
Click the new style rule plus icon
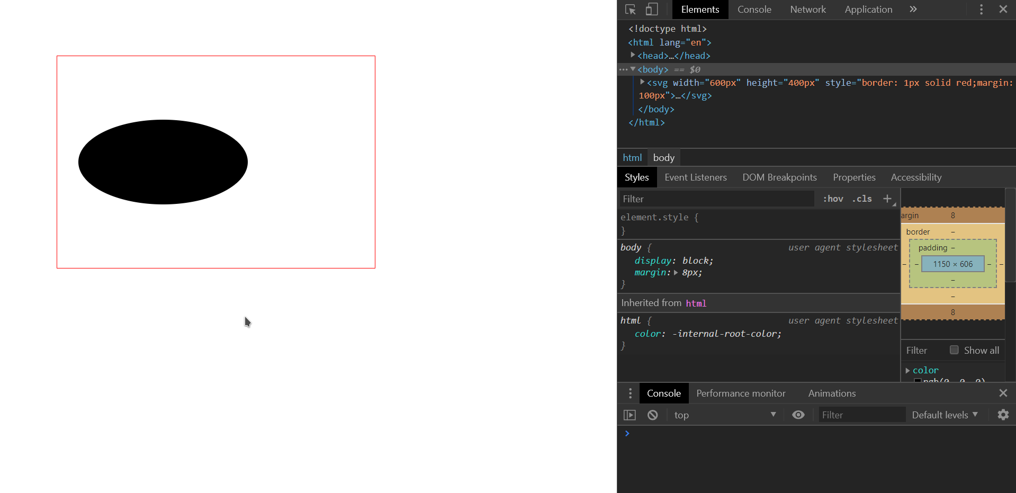point(887,199)
